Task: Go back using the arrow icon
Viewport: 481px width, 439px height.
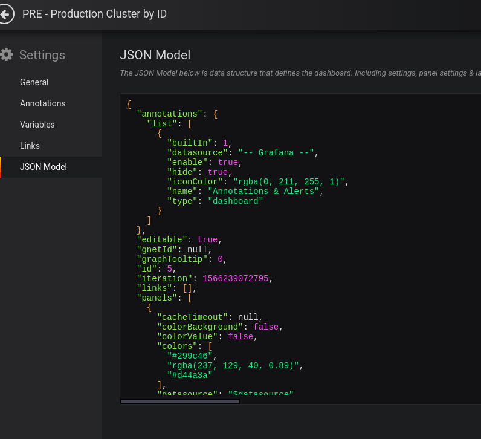Action: pos(6,14)
